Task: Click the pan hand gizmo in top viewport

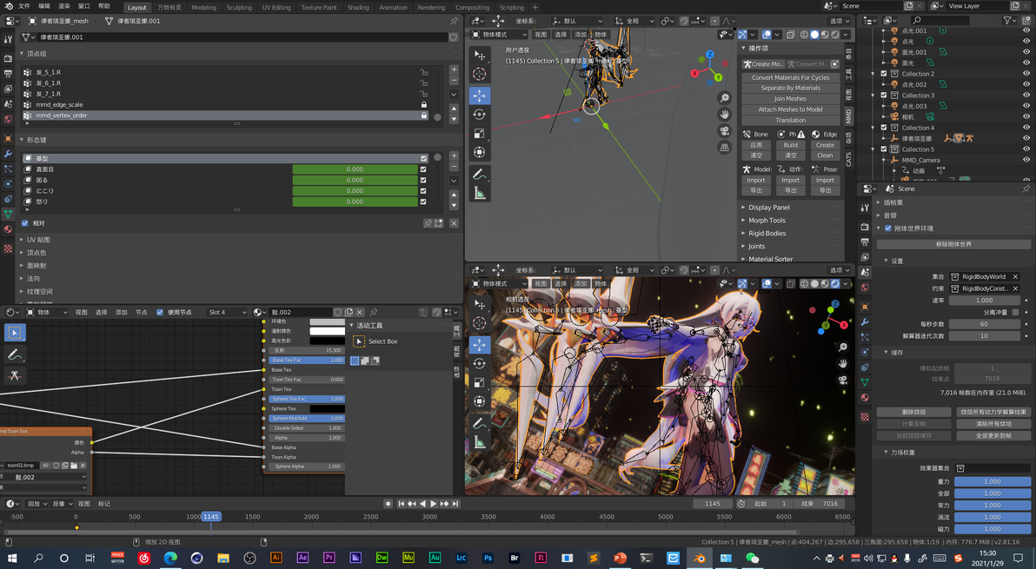Action: [x=724, y=114]
